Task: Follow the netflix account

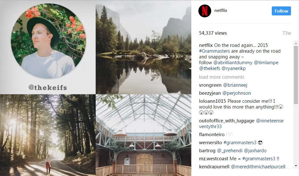Action: (x=281, y=11)
